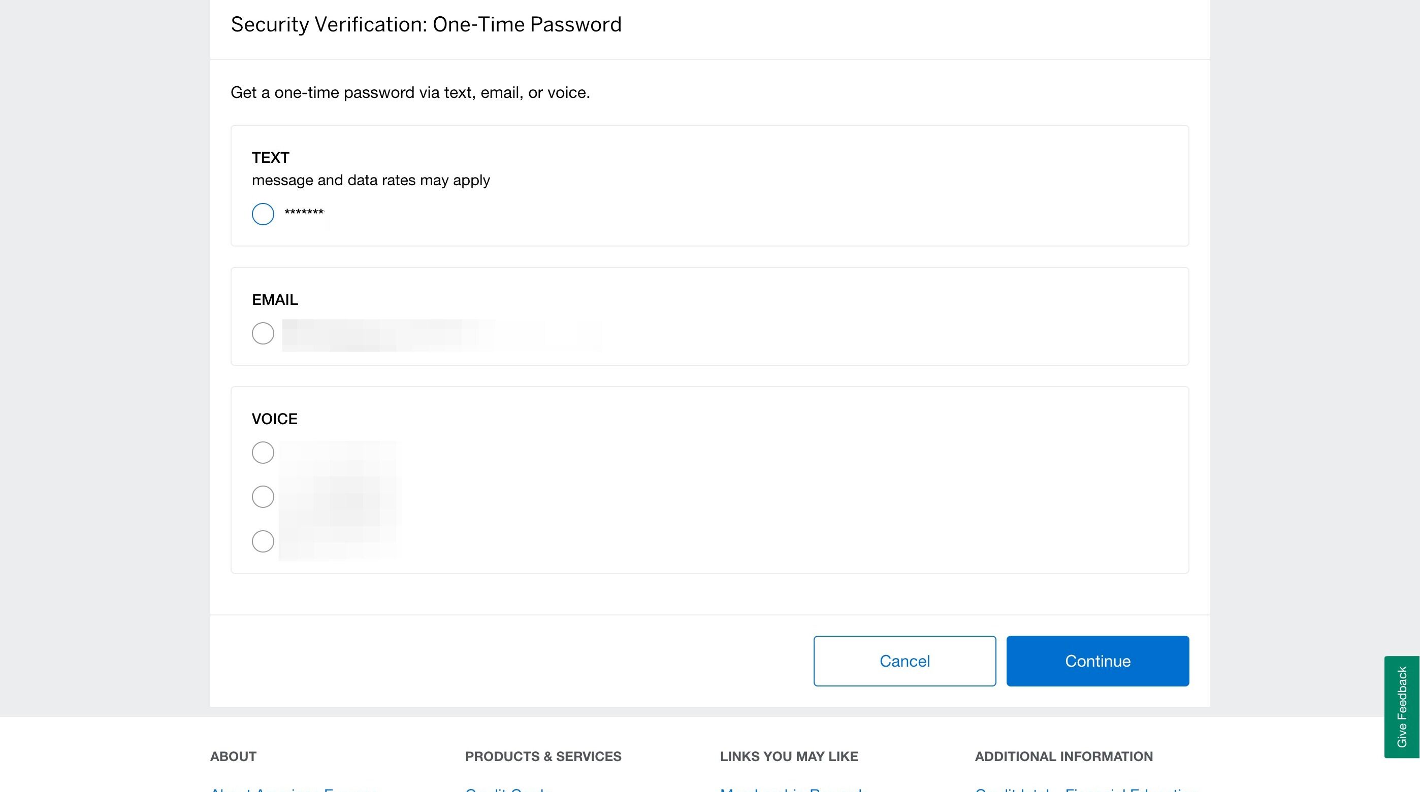The height and width of the screenshot is (792, 1420).
Task: Choose the third VOICE radio button
Action: [x=263, y=541]
